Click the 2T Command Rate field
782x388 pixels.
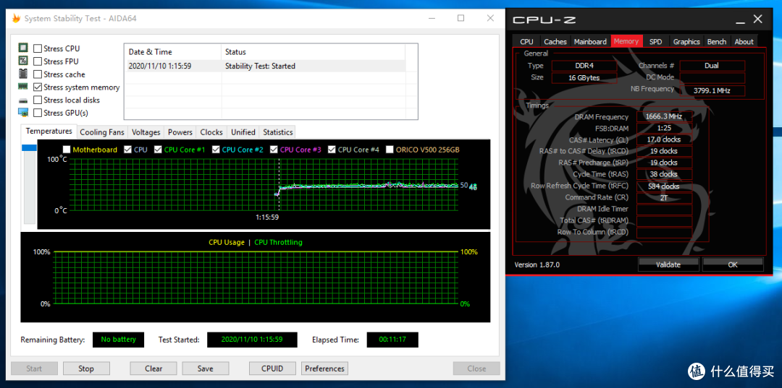tap(664, 197)
